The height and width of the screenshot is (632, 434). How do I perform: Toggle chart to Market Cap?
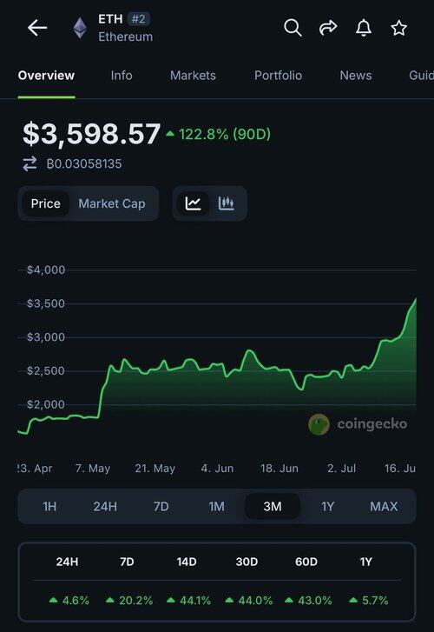tap(112, 203)
